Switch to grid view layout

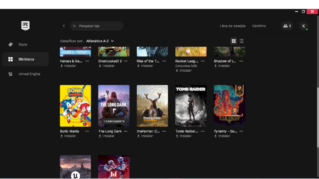pos(234,41)
